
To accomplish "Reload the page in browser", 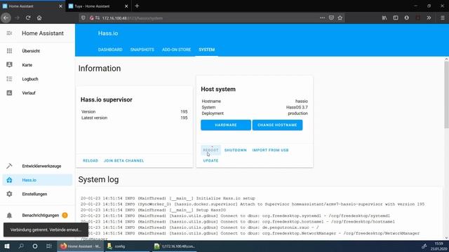I will point(28,18).
